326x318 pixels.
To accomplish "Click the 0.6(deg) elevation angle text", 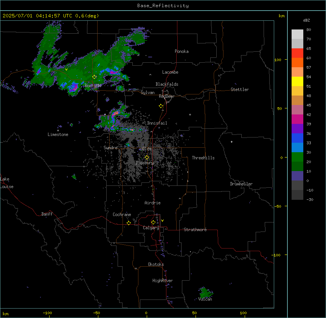I will tap(87, 16).
